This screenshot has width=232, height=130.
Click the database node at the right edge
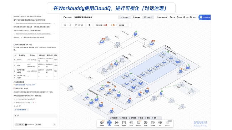tap(188, 67)
